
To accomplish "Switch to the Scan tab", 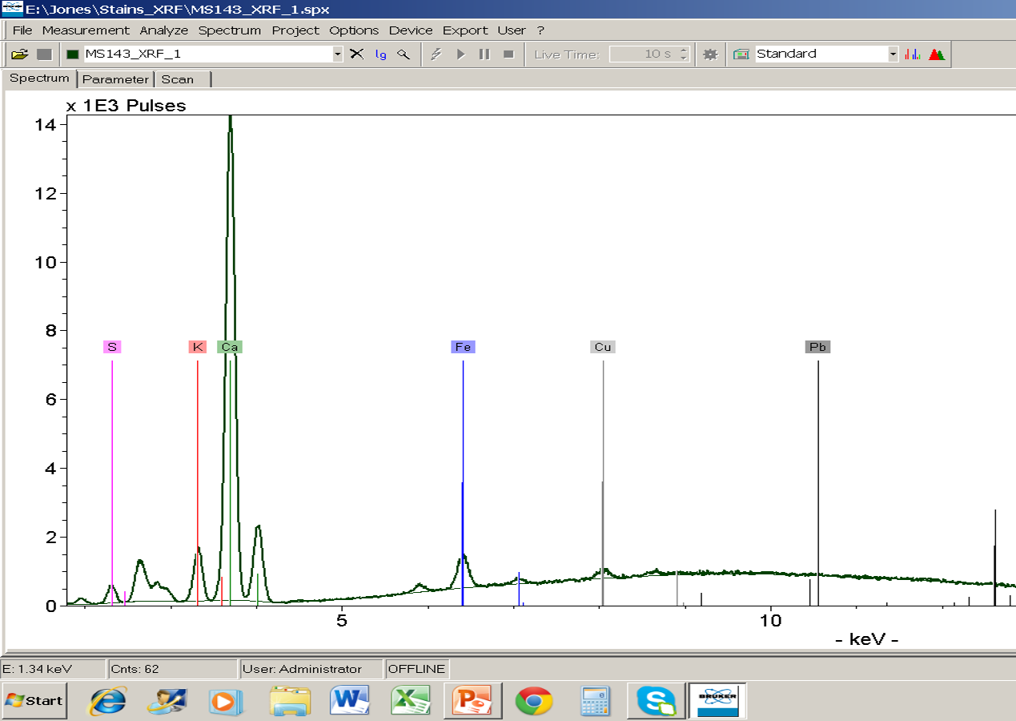I will [178, 79].
